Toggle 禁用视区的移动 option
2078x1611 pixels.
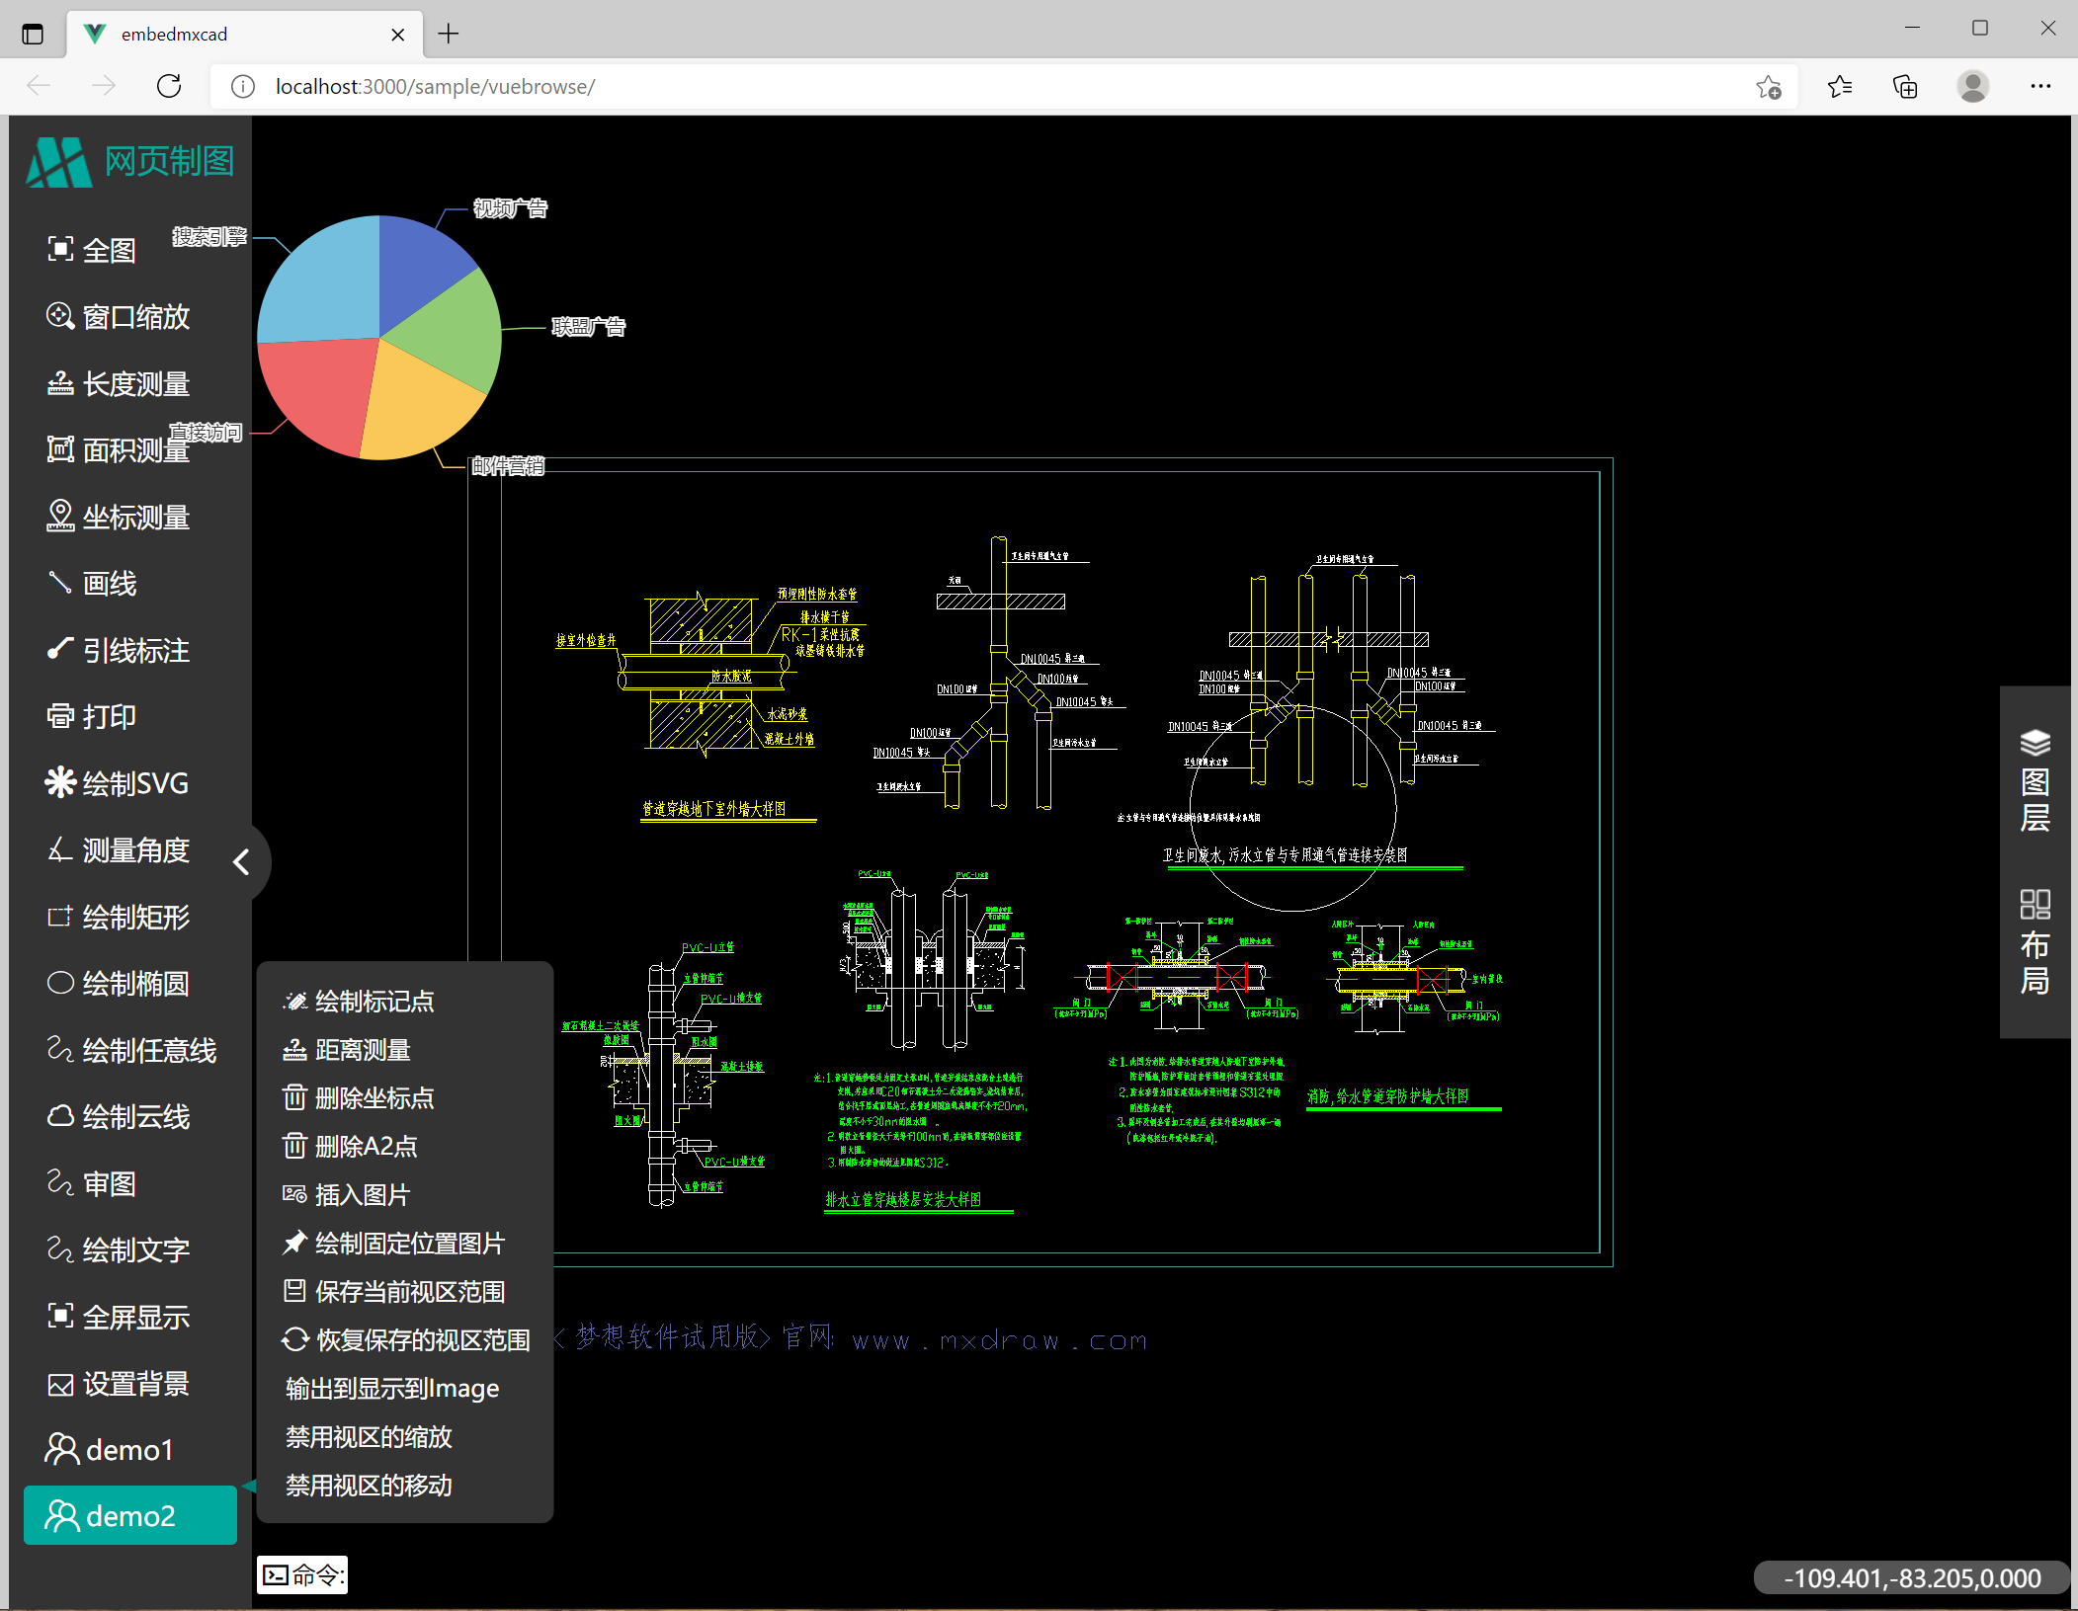click(x=368, y=1485)
